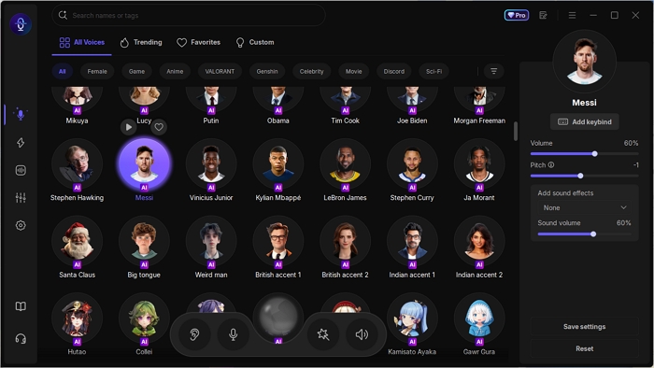
Task: Toggle the voice changer sparkle button
Action: [323, 334]
